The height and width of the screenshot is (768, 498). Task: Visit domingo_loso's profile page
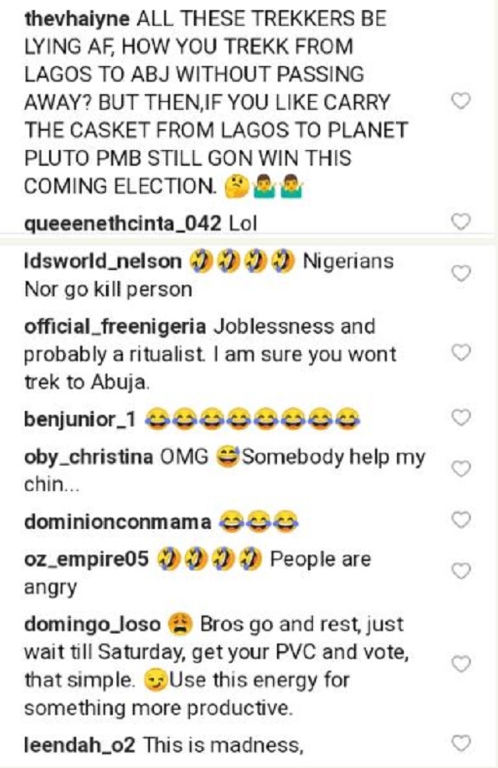tap(93, 625)
